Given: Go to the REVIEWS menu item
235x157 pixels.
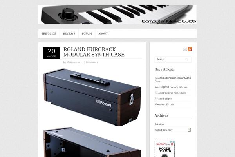Looking at the screenshot, I should (69, 33).
